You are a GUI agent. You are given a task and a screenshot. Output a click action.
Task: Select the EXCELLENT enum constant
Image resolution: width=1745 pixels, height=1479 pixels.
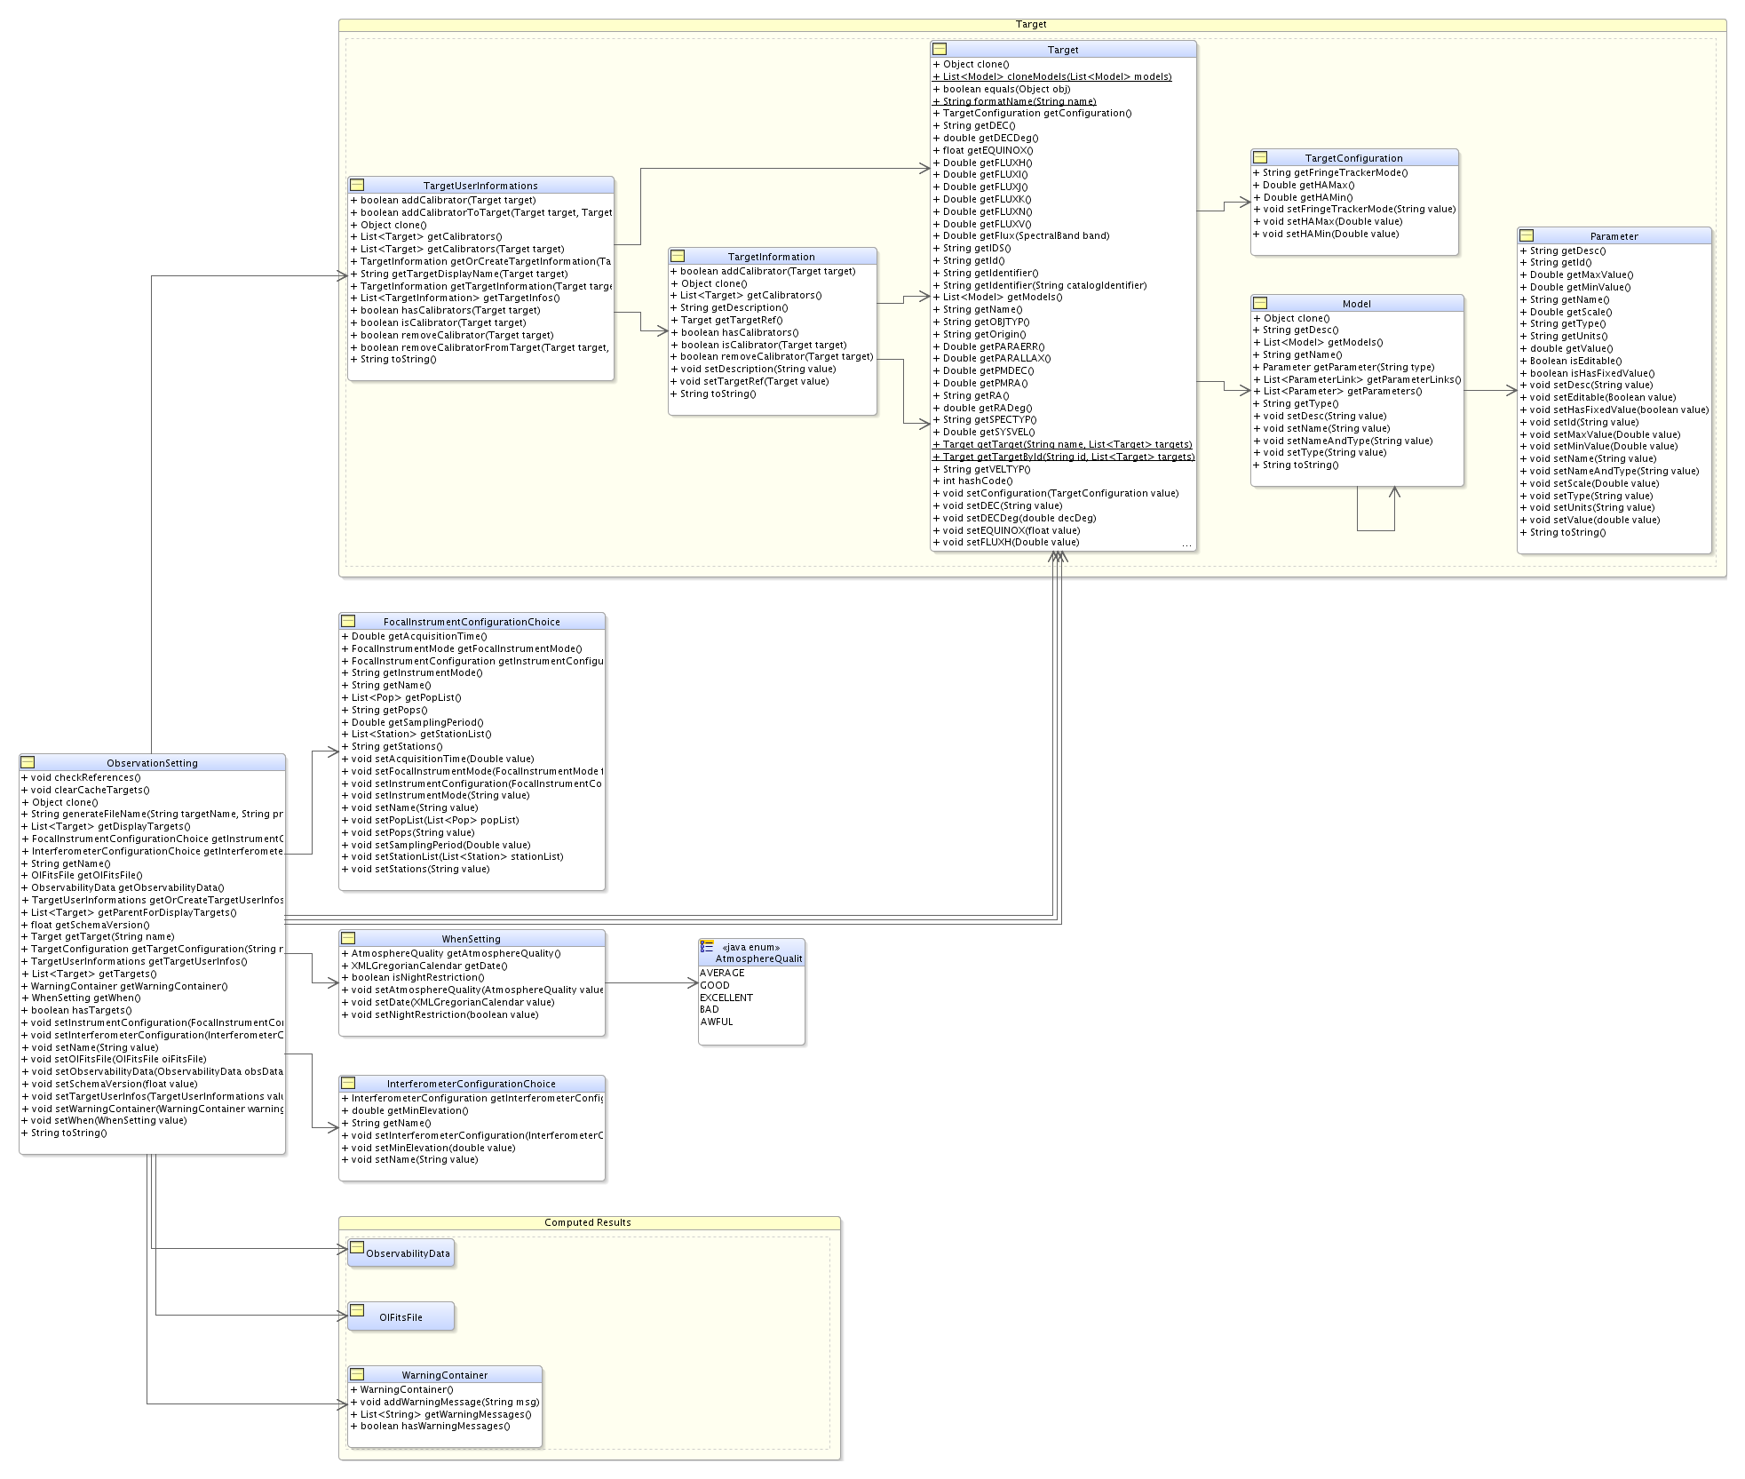point(726,998)
